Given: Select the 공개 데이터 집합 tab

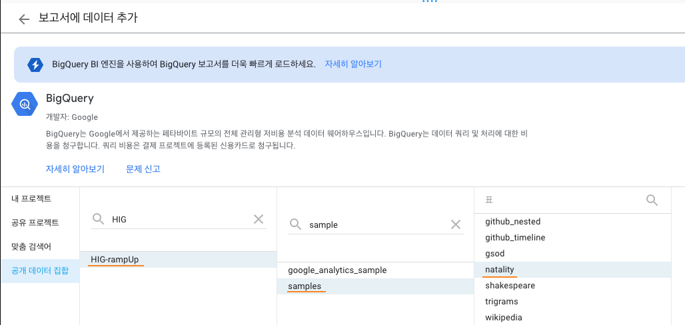Looking at the screenshot, I should click(40, 271).
